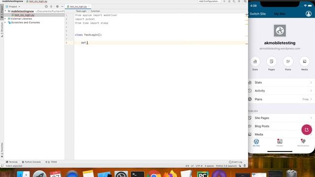The image size is (315, 177).
Task: Click TestLogin breadcrumb in editor
Action: coord(81,11)
